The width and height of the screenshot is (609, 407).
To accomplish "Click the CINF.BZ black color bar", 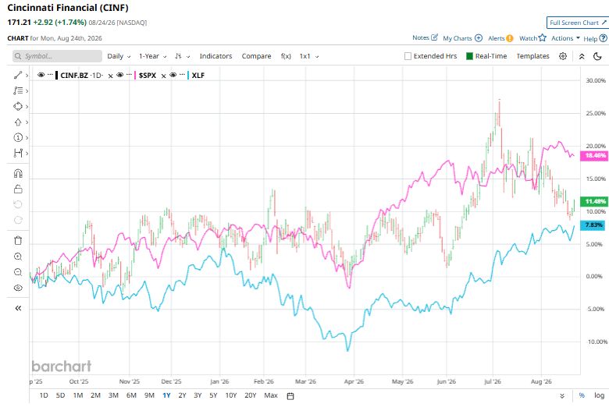I will tap(57, 75).
